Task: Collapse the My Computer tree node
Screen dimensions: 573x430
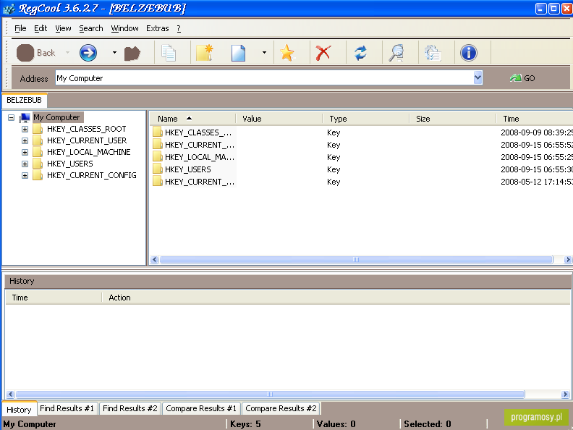Action: [x=12, y=118]
